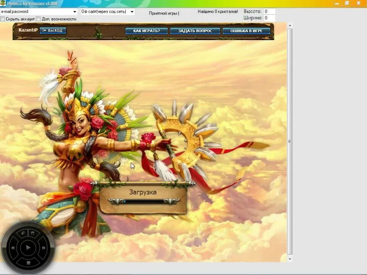Screen dimensions: 367x275
Task: Click the 'Высота:' label
Action: pos(252,11)
